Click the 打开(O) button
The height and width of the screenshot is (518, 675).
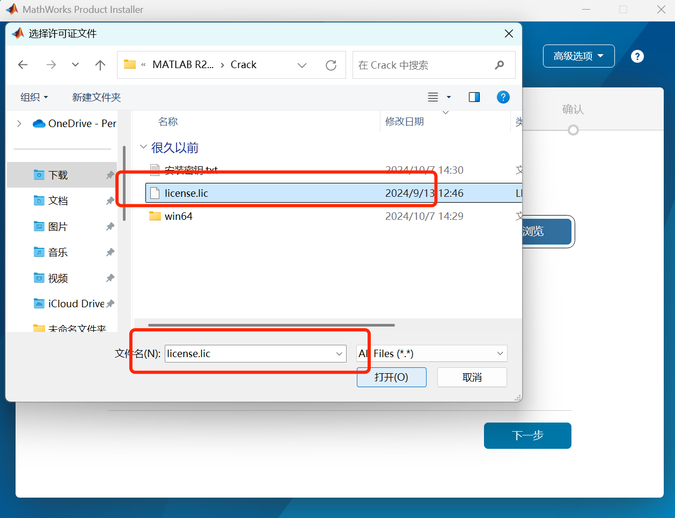tap(392, 377)
